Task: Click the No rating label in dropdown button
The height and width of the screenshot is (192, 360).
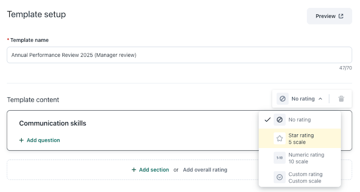Action: click(303, 99)
